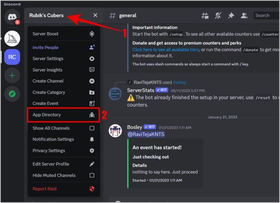The width and height of the screenshot is (280, 203).
Task: Open Discord home direct messages icon
Action: (x=12, y=17)
